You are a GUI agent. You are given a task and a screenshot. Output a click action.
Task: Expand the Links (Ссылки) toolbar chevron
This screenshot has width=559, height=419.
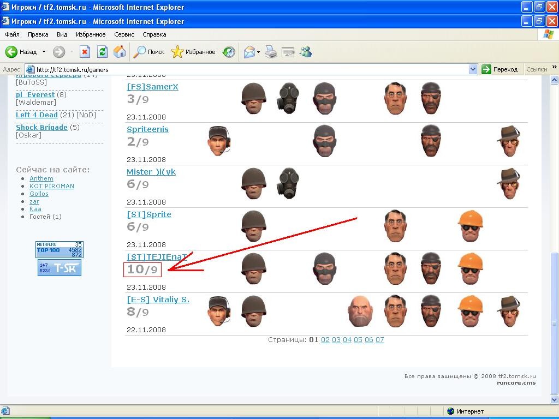click(x=555, y=67)
